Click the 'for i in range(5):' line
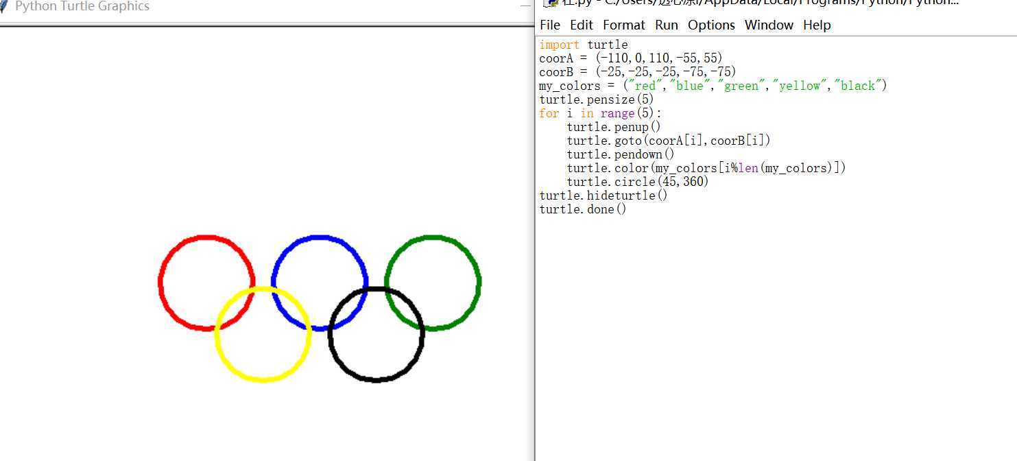1017x461 pixels. 601,113
